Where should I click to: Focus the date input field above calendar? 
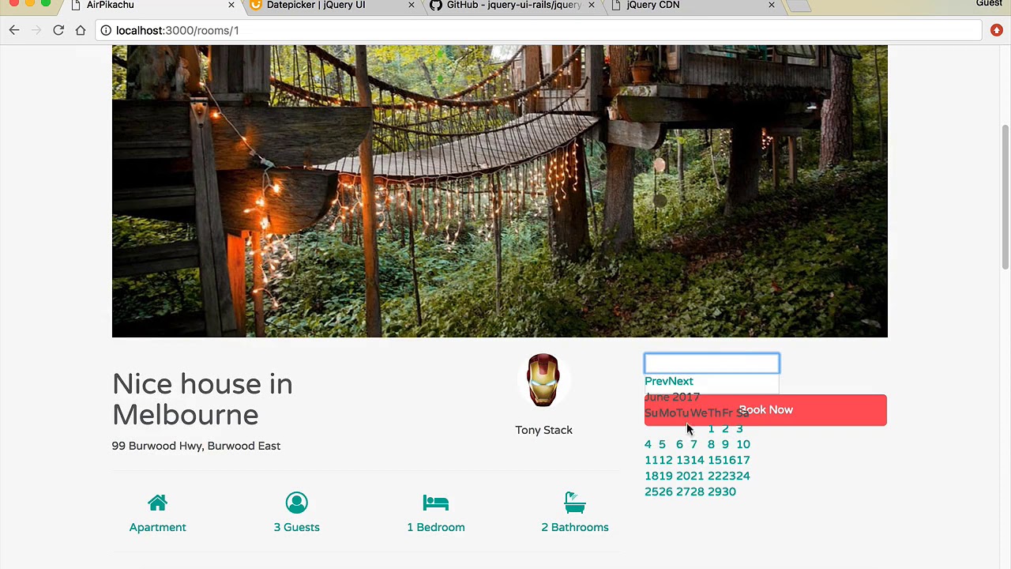pyautogui.click(x=712, y=363)
